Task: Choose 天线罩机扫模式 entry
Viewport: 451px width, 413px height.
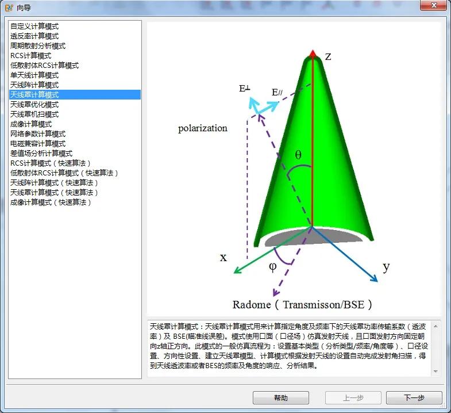Action: (75, 114)
